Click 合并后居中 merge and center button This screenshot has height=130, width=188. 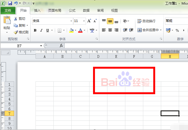tap(148, 30)
